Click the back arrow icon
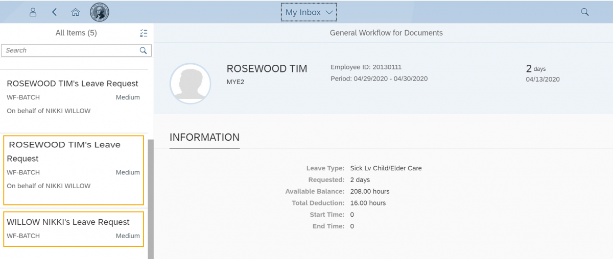 pos(55,12)
